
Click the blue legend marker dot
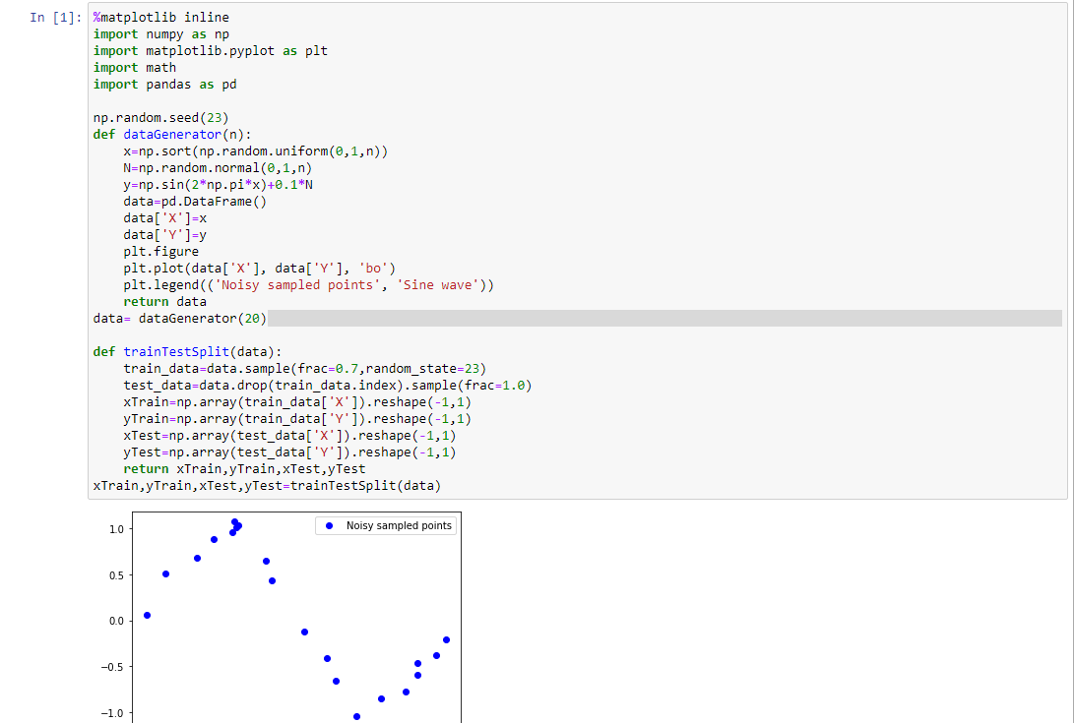pyautogui.click(x=328, y=525)
